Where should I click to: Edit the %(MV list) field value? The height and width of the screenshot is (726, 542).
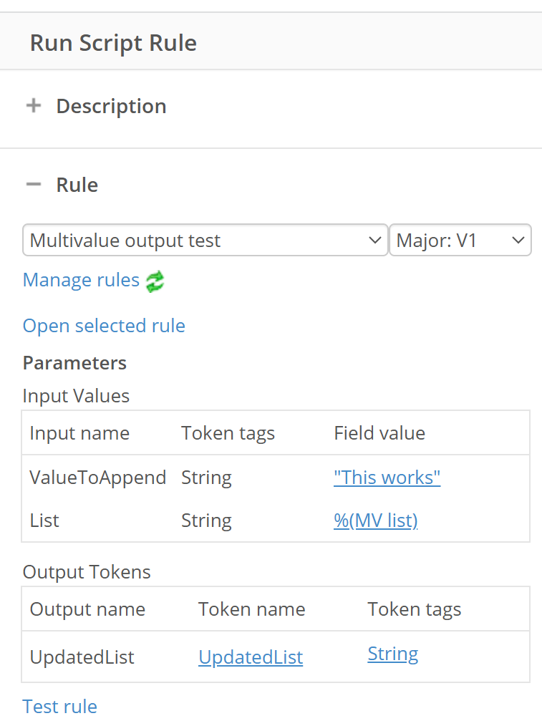tap(376, 521)
